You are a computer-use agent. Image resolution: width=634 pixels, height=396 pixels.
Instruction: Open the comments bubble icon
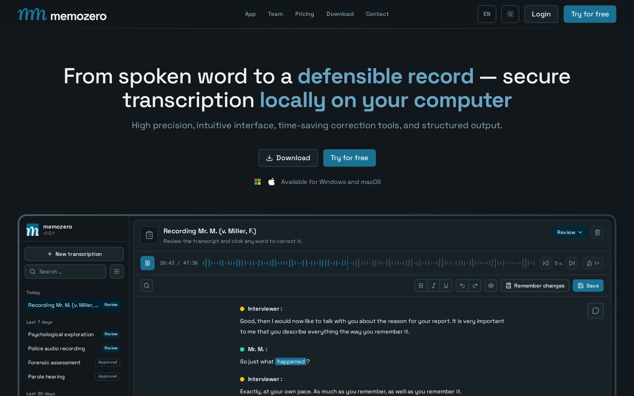tap(596, 311)
